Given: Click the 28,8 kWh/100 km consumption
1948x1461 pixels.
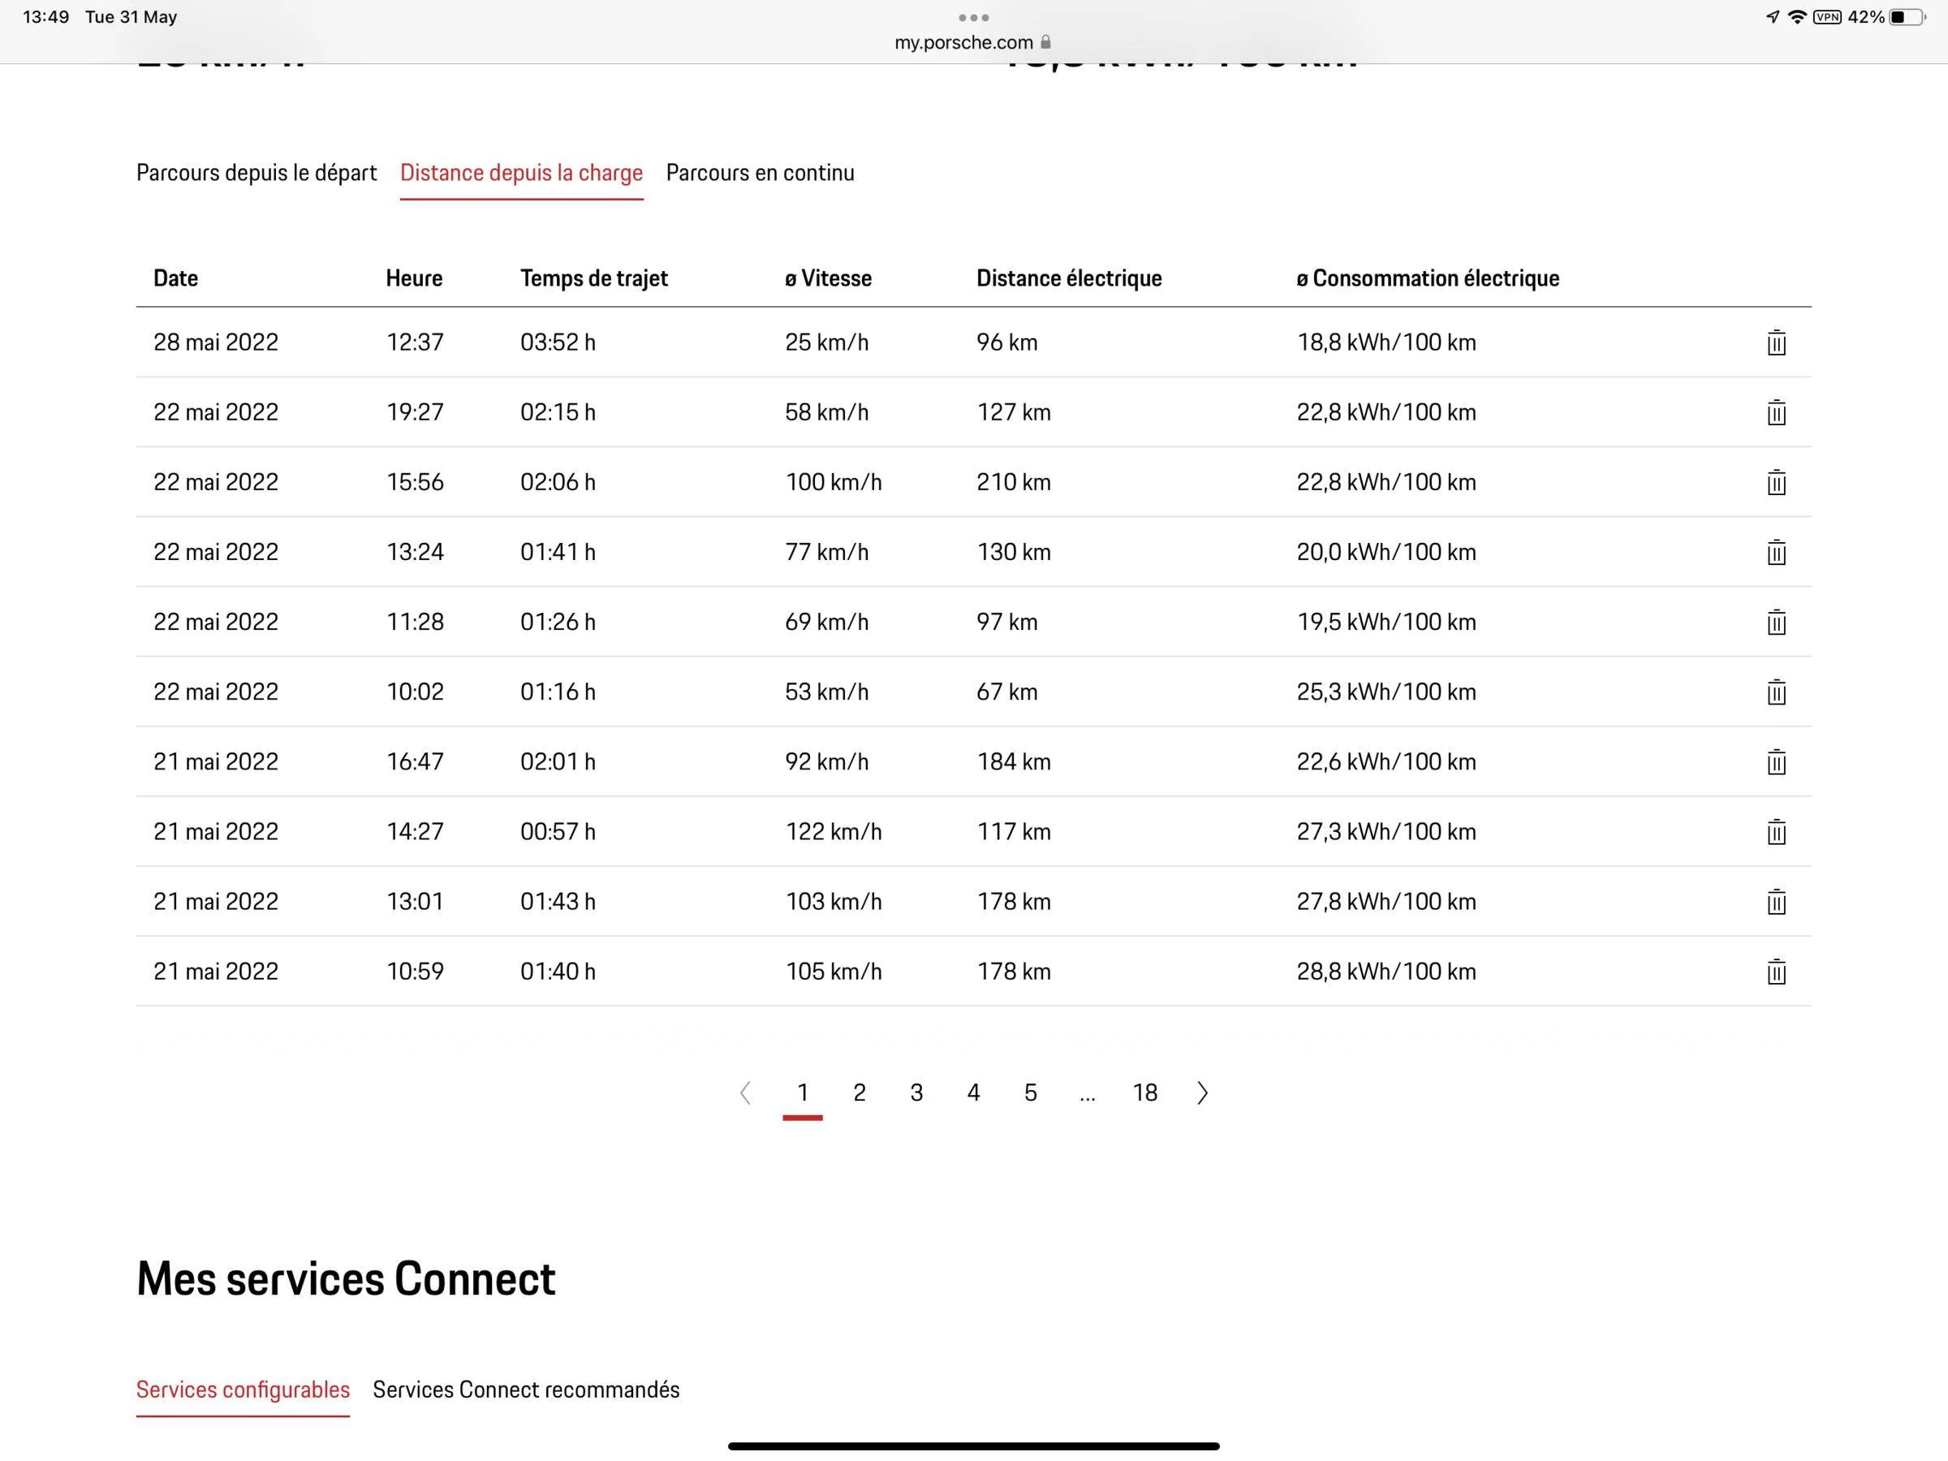Looking at the screenshot, I should point(1386,972).
